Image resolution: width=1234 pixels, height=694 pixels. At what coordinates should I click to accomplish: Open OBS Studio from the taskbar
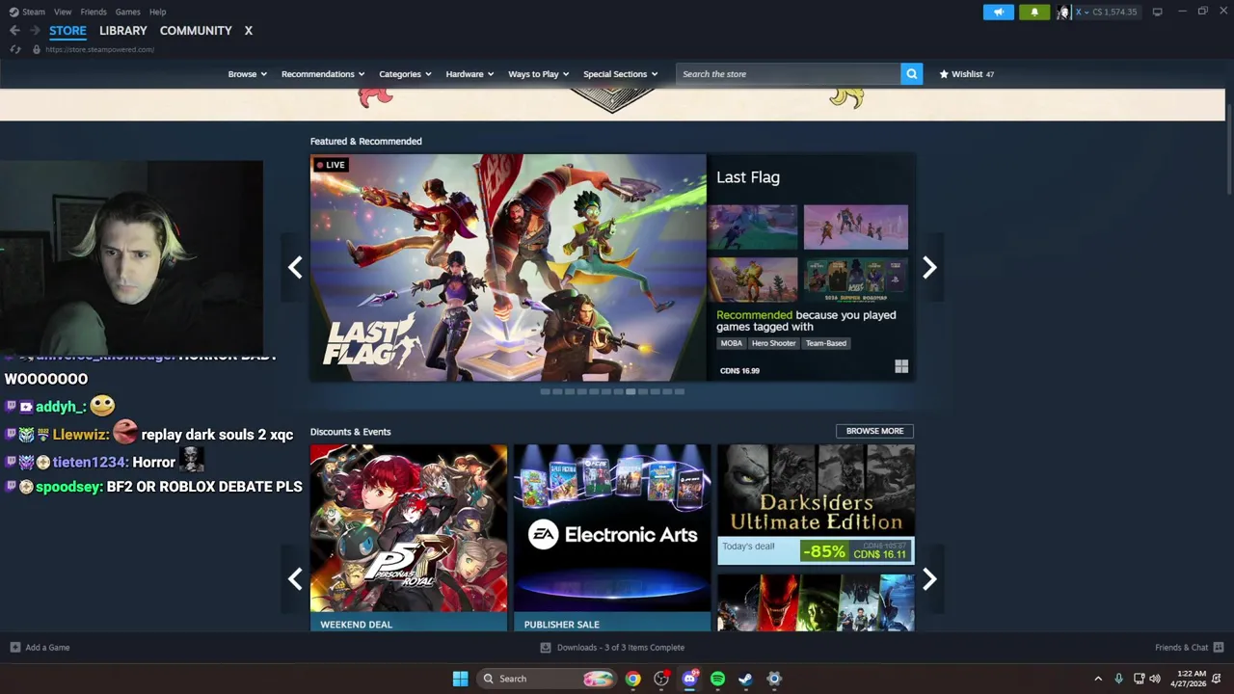661,679
